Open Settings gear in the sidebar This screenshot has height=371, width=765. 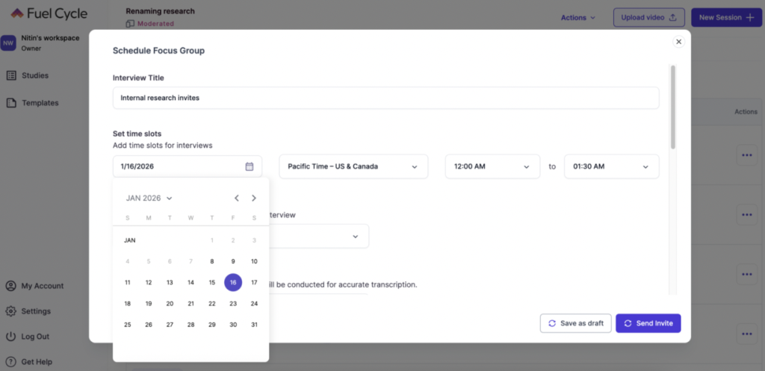click(11, 311)
